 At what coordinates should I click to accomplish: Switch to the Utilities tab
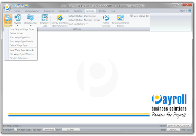[x=103, y=11]
